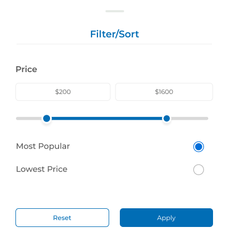Click the Price section label

pyautogui.click(x=27, y=69)
